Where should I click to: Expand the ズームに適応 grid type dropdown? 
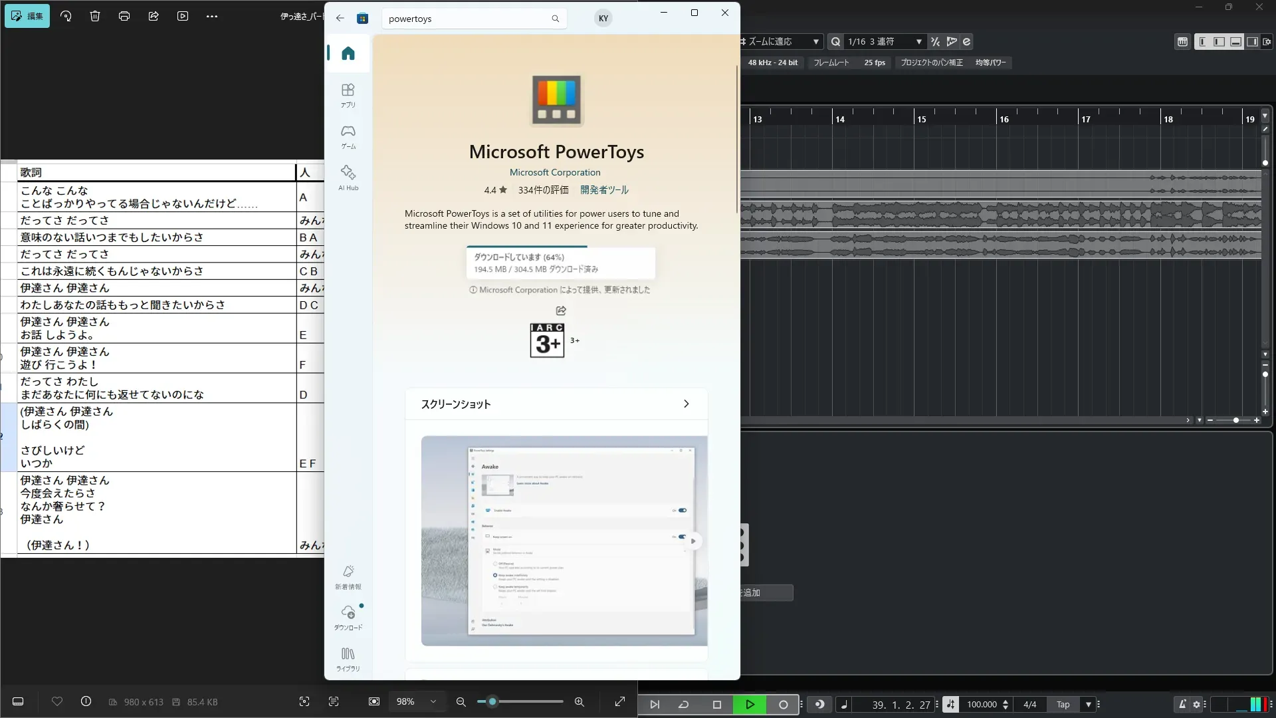[815, 41]
